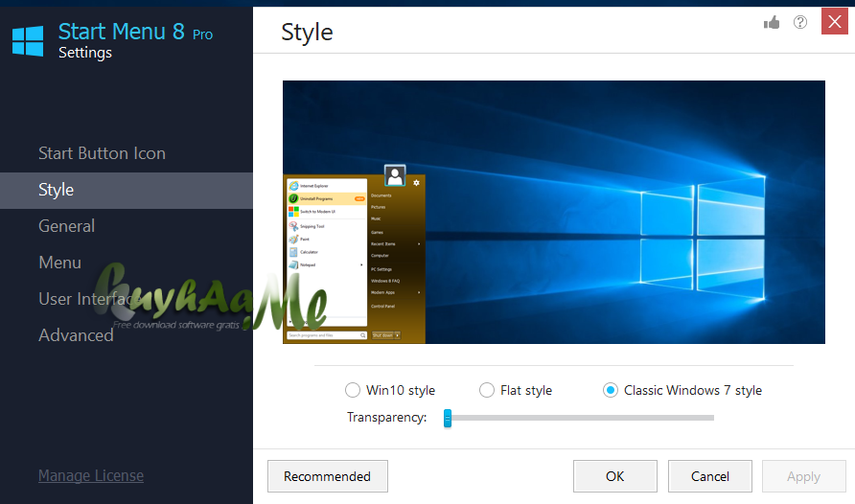The width and height of the screenshot is (855, 504).
Task: Click the Windows logo in header
Action: (x=28, y=40)
